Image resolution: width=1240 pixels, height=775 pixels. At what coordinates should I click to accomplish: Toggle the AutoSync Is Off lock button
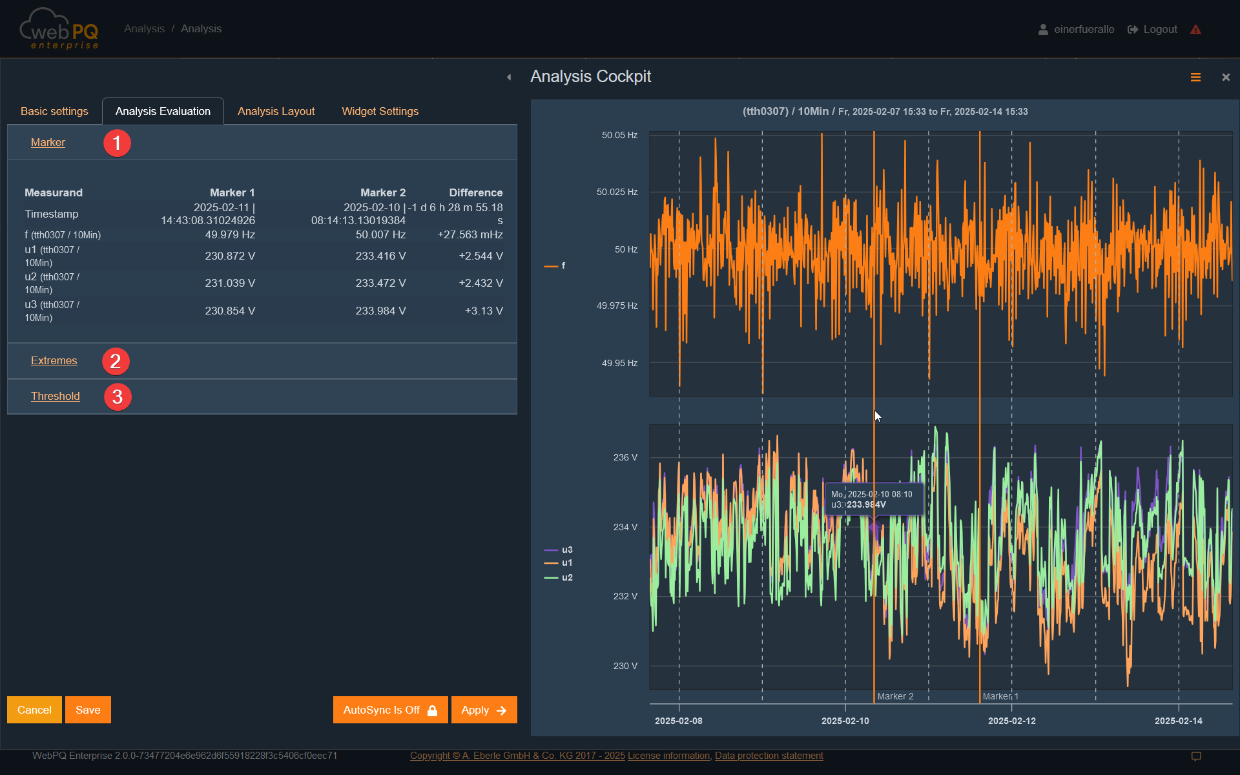[x=390, y=710]
